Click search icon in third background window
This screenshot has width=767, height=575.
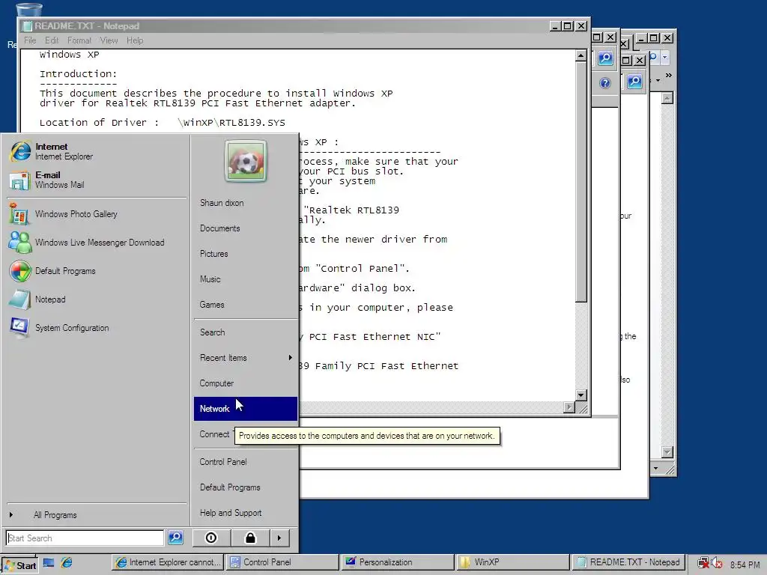[634, 81]
